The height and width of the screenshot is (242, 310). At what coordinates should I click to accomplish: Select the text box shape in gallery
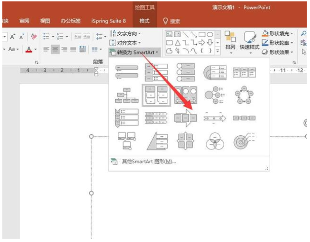[x=169, y=34]
